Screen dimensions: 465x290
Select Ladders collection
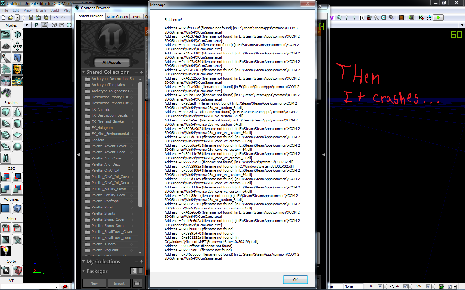click(98, 140)
